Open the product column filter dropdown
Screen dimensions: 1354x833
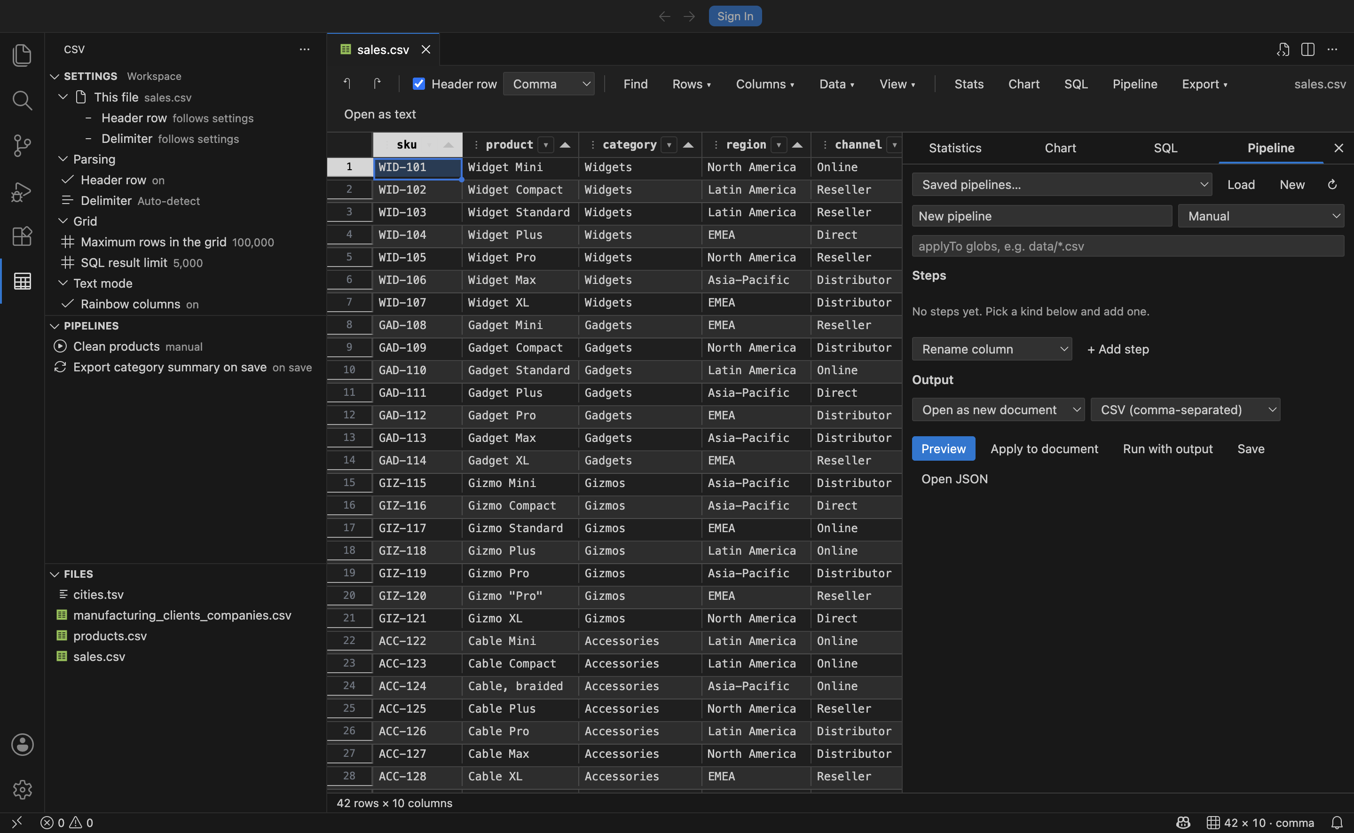(x=545, y=145)
